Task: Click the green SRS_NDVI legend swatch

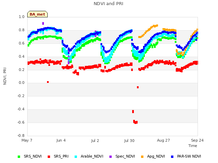Action: coord(19,157)
